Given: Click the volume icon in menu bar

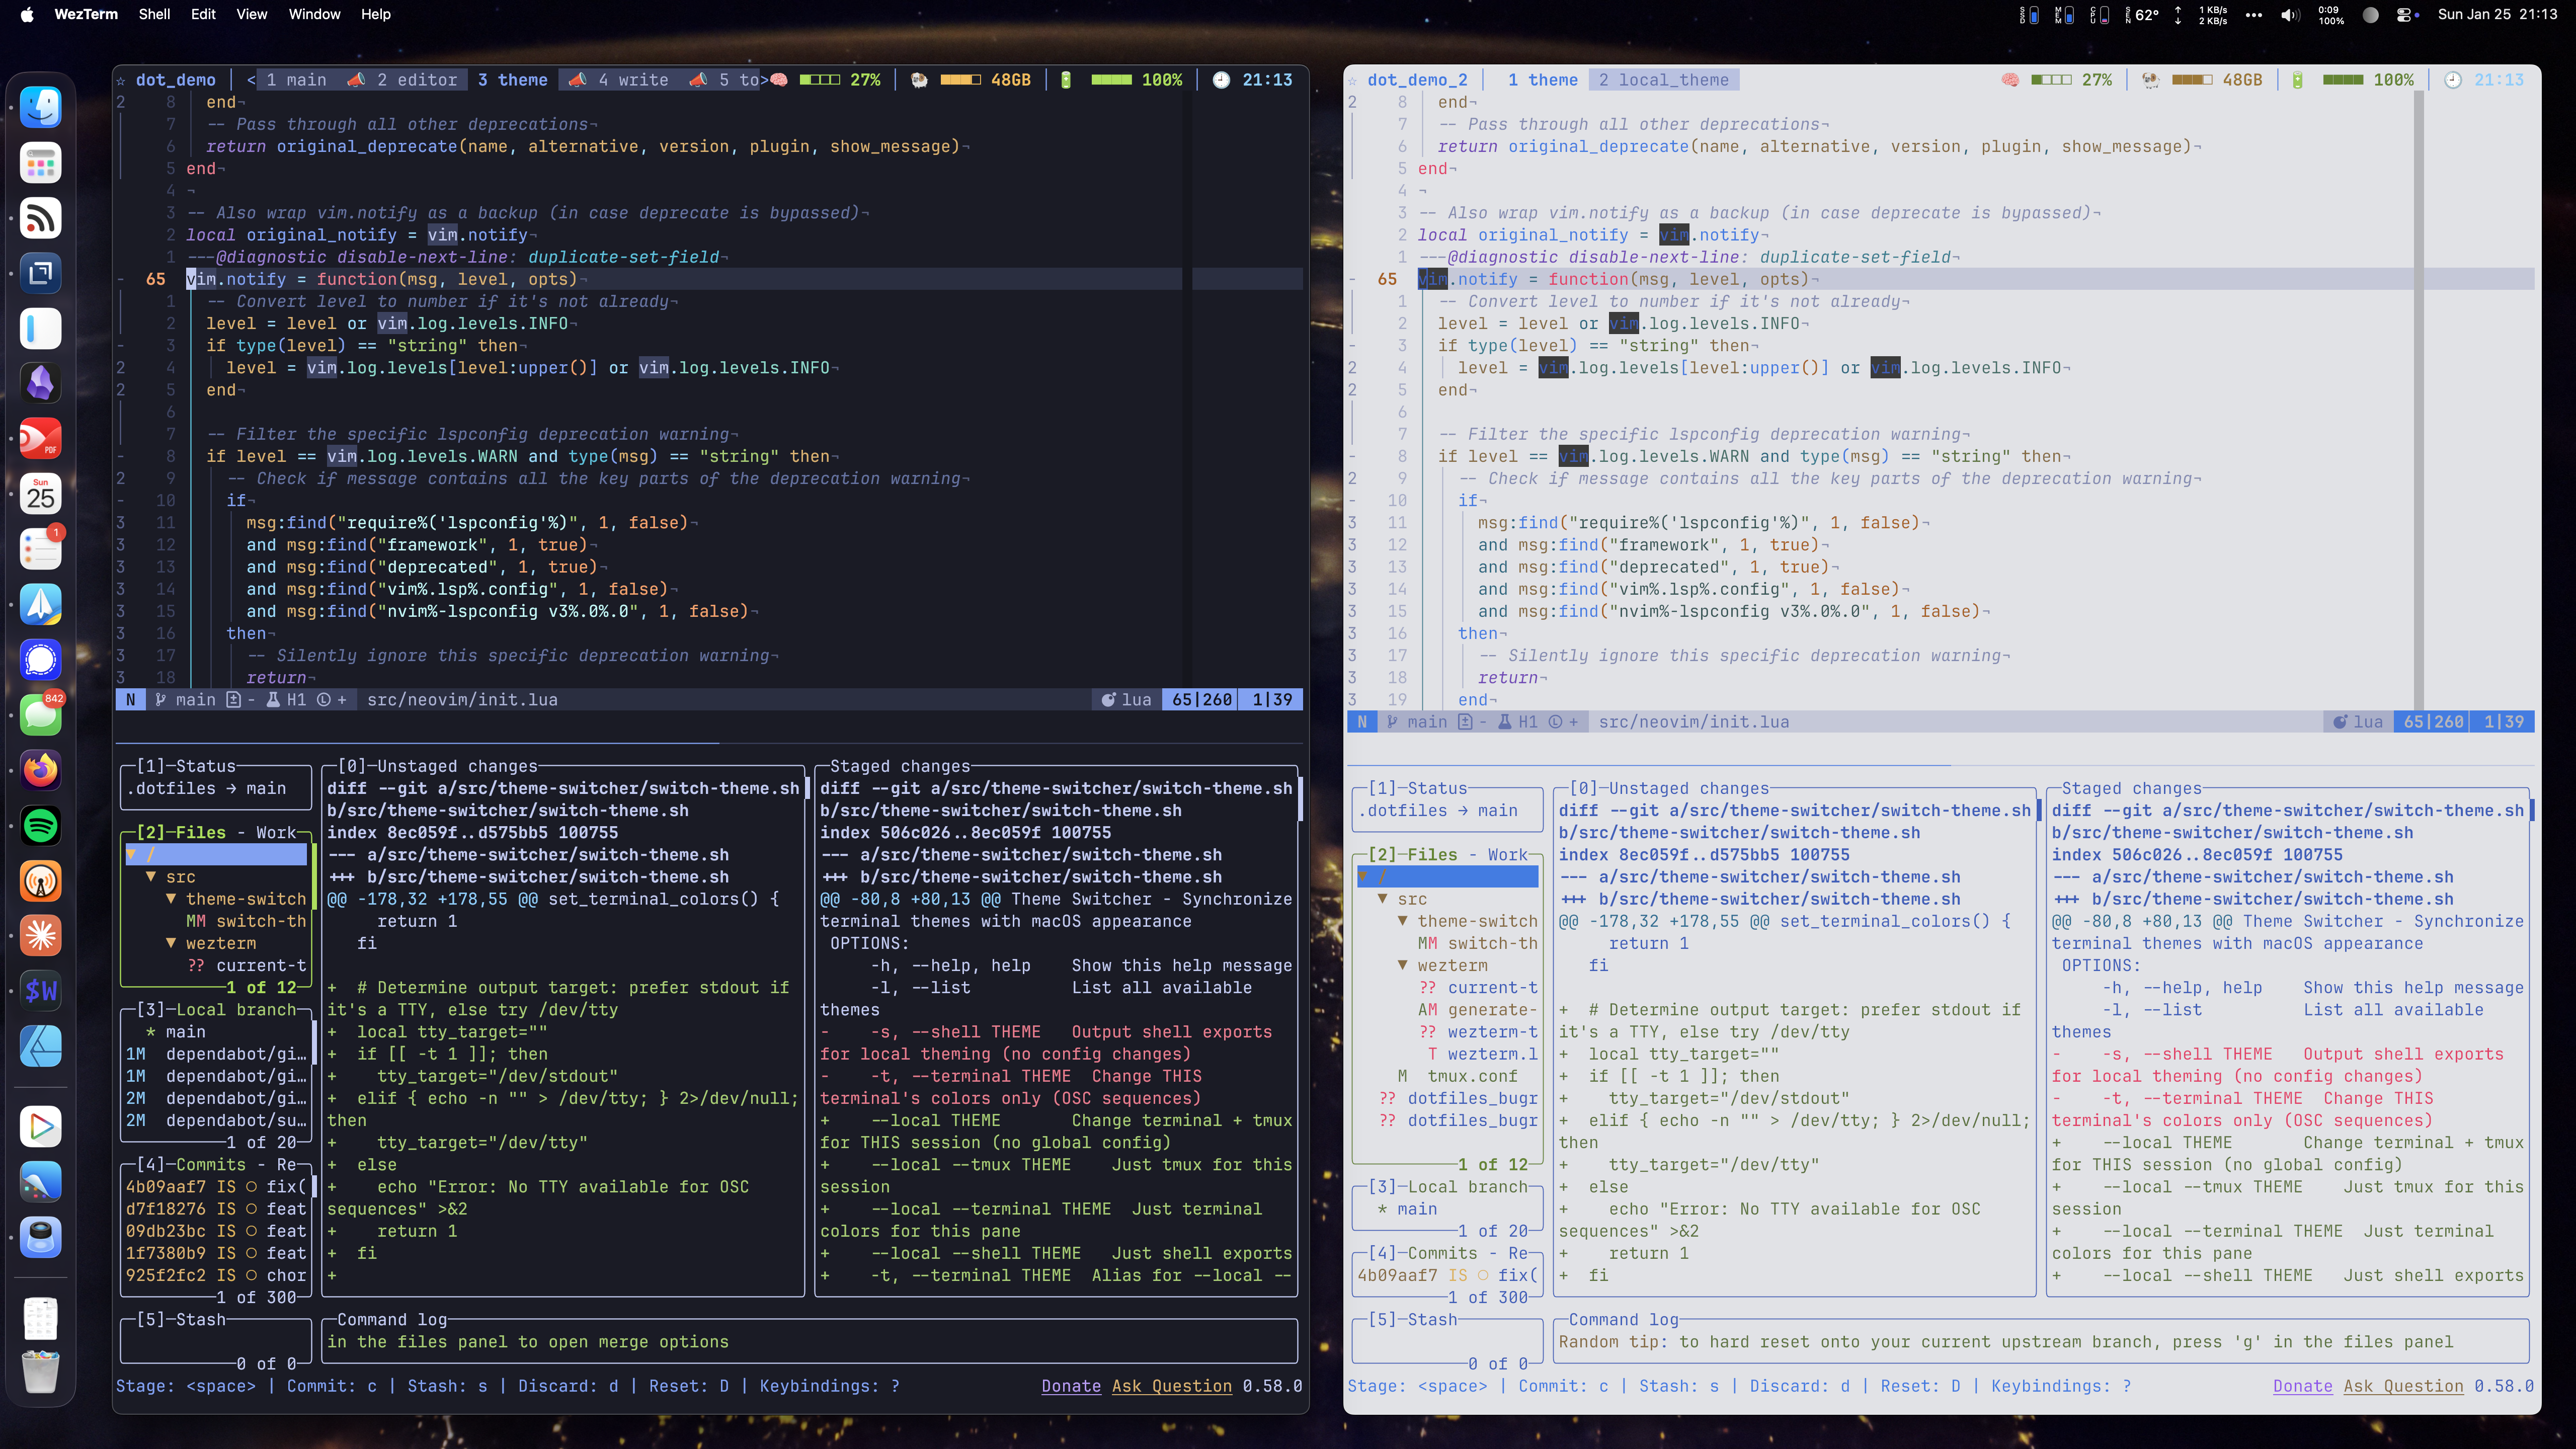Looking at the screenshot, I should point(2290,15).
